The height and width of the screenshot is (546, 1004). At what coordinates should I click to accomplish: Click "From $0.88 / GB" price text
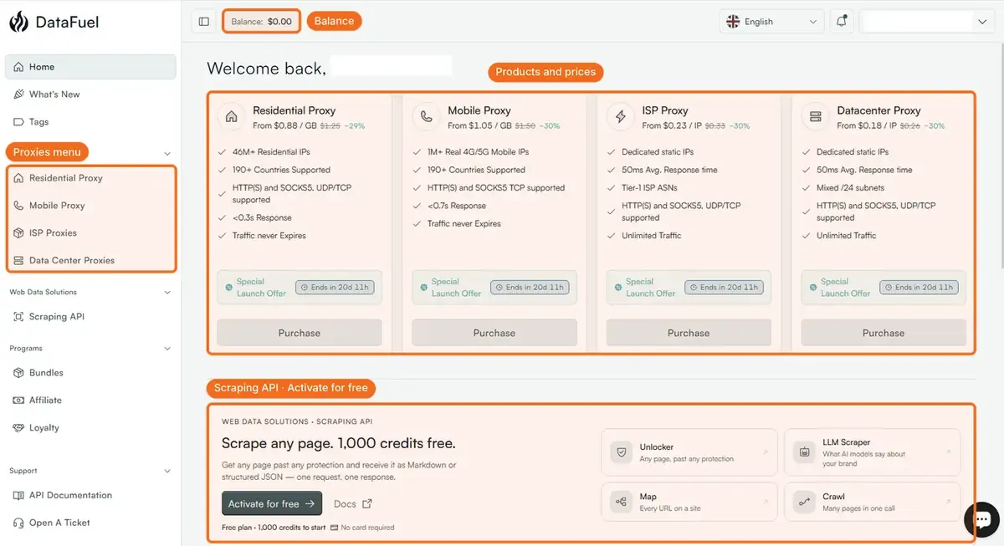284,125
